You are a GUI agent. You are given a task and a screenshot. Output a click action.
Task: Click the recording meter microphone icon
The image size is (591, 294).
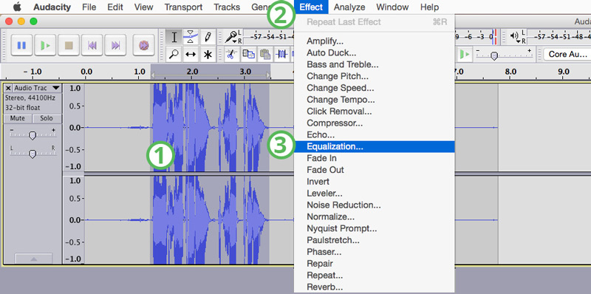tap(230, 36)
